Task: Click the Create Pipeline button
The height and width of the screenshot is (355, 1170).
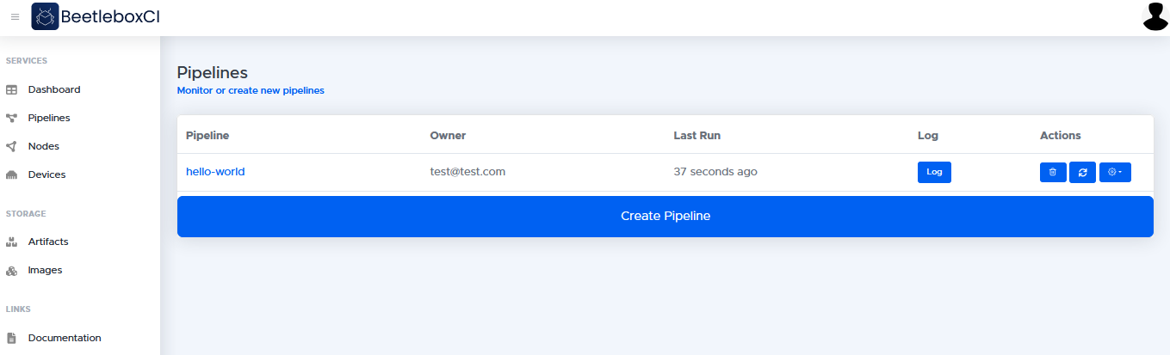Action: click(x=665, y=216)
